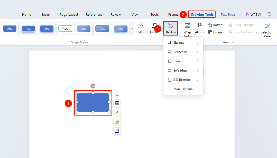Switch to the Text Tools tab
The height and width of the screenshot is (158, 277).
coord(228,14)
